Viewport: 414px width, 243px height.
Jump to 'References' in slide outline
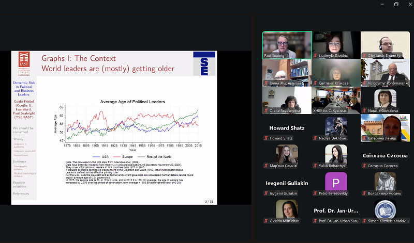pos(21,193)
